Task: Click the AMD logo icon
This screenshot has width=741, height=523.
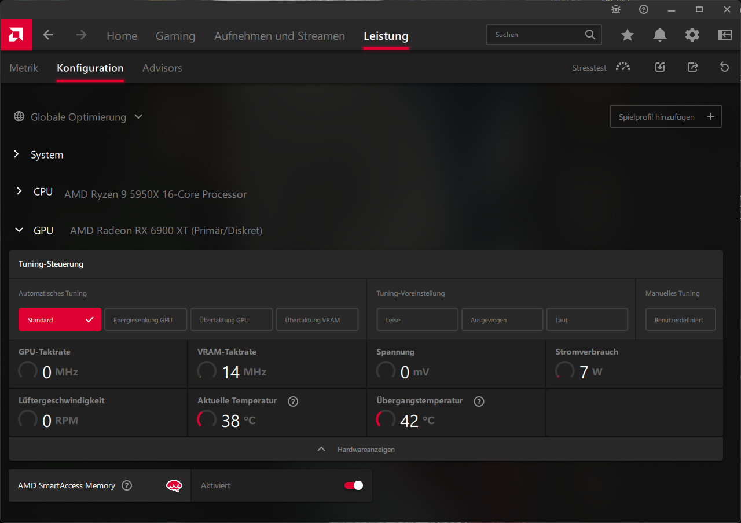Action: coord(16,35)
